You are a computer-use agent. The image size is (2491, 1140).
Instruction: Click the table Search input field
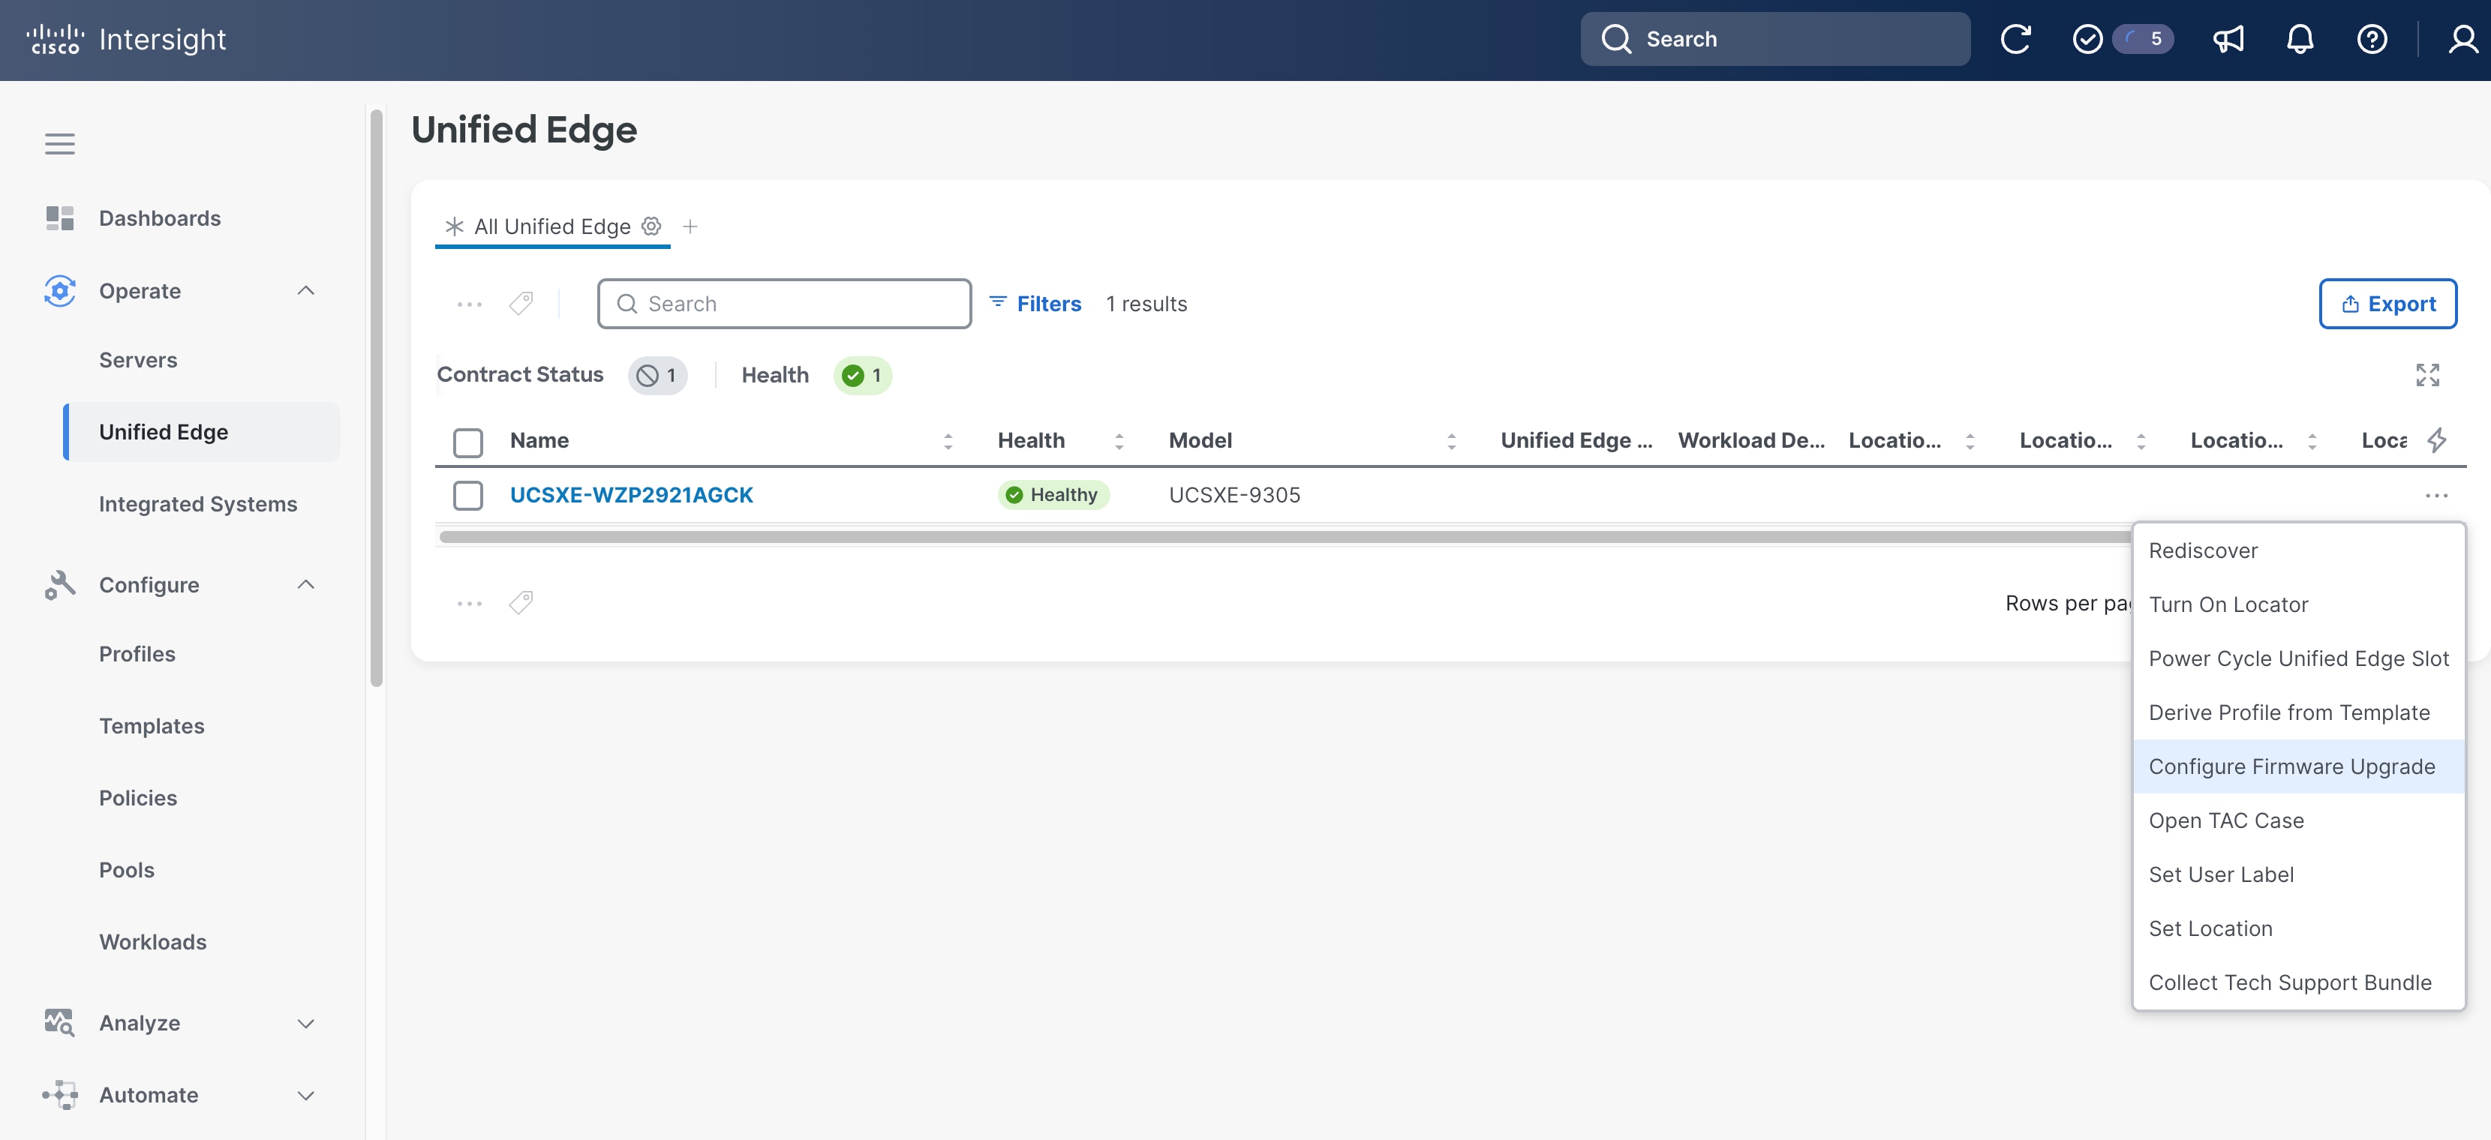coord(784,304)
